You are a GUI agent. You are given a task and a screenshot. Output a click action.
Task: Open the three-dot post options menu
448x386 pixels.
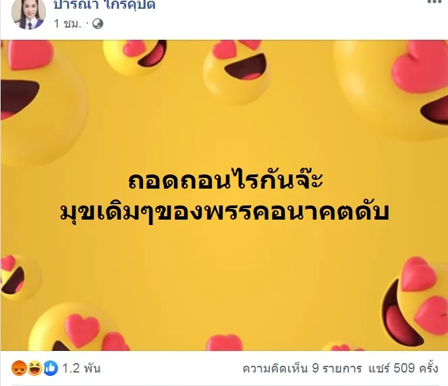(x=437, y=2)
